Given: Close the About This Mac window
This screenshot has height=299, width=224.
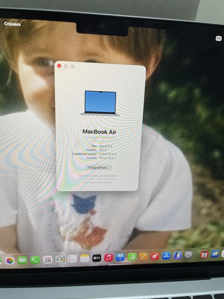Looking at the screenshot, I should 59,66.
